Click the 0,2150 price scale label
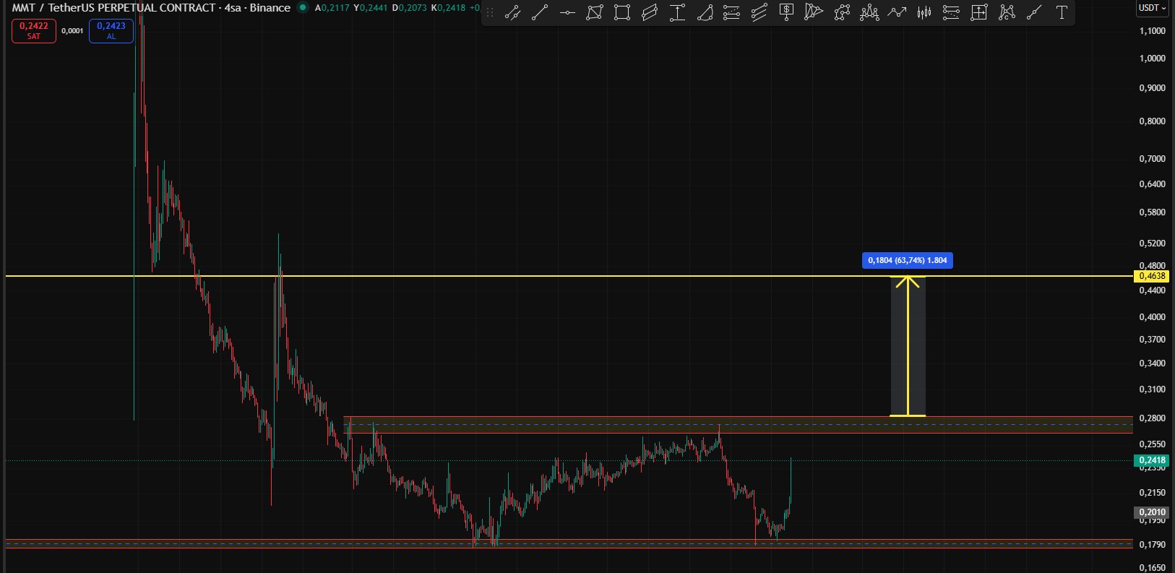1175x573 pixels. point(1153,493)
